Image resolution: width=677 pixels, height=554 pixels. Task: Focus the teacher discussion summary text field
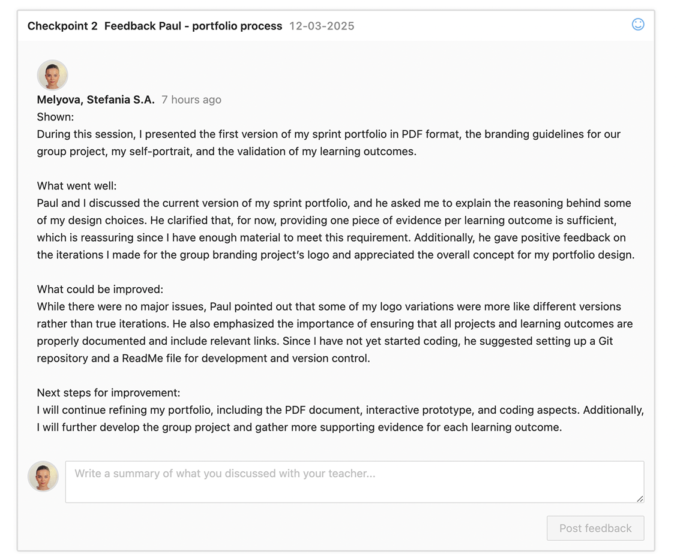(x=354, y=481)
